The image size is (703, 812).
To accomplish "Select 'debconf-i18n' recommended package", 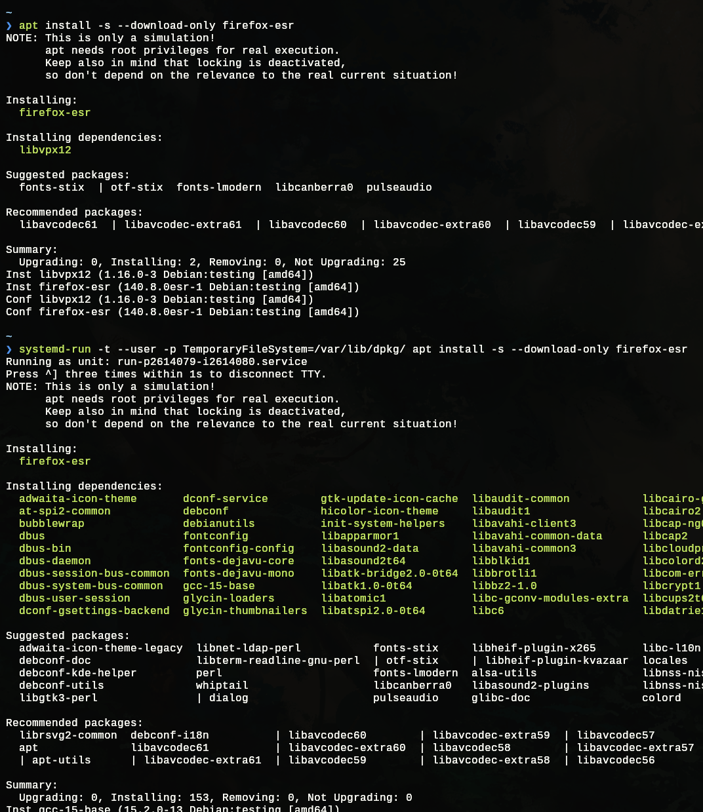I will click(x=170, y=735).
